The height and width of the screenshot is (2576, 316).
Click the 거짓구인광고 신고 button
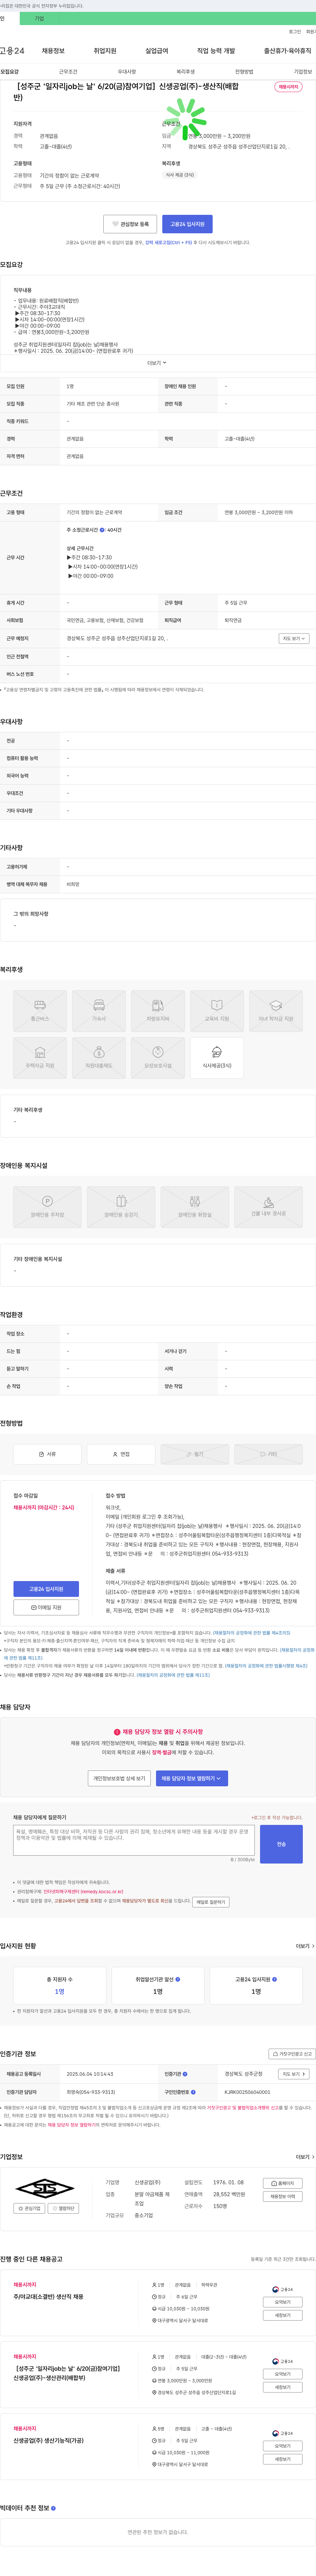coord(292,2054)
